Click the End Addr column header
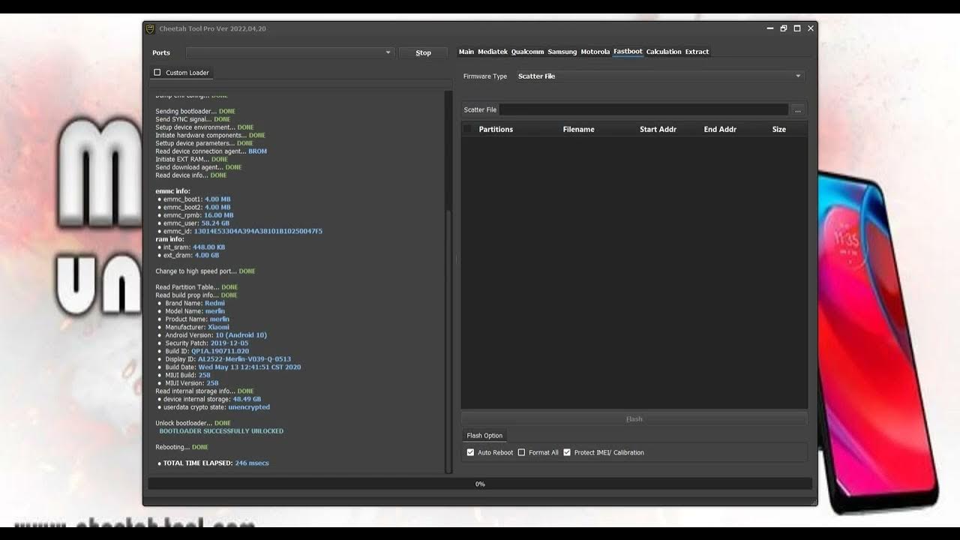Screen dimensions: 960x540 pos(720,129)
